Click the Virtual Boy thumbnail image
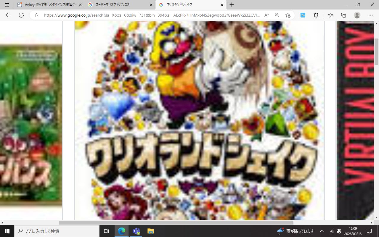The height and width of the screenshot is (237, 379). click(x=355, y=118)
